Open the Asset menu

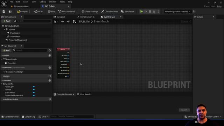(x=26, y=2)
